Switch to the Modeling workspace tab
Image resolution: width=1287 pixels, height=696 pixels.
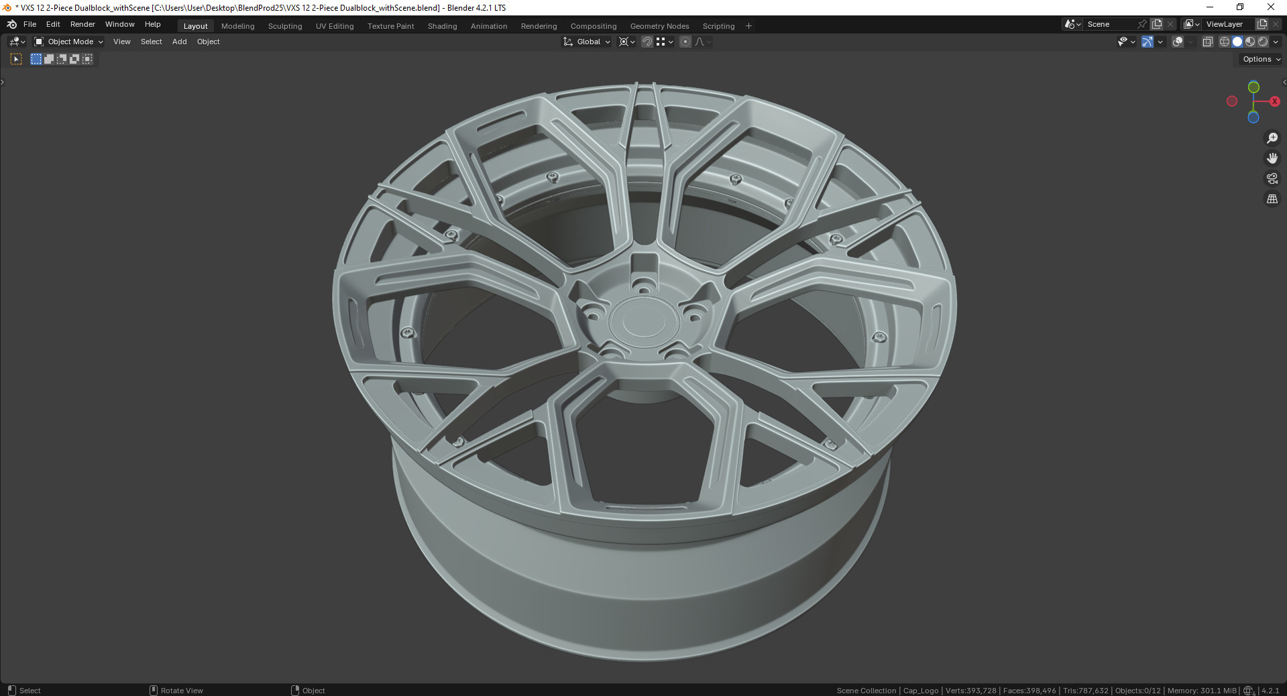pyautogui.click(x=238, y=26)
